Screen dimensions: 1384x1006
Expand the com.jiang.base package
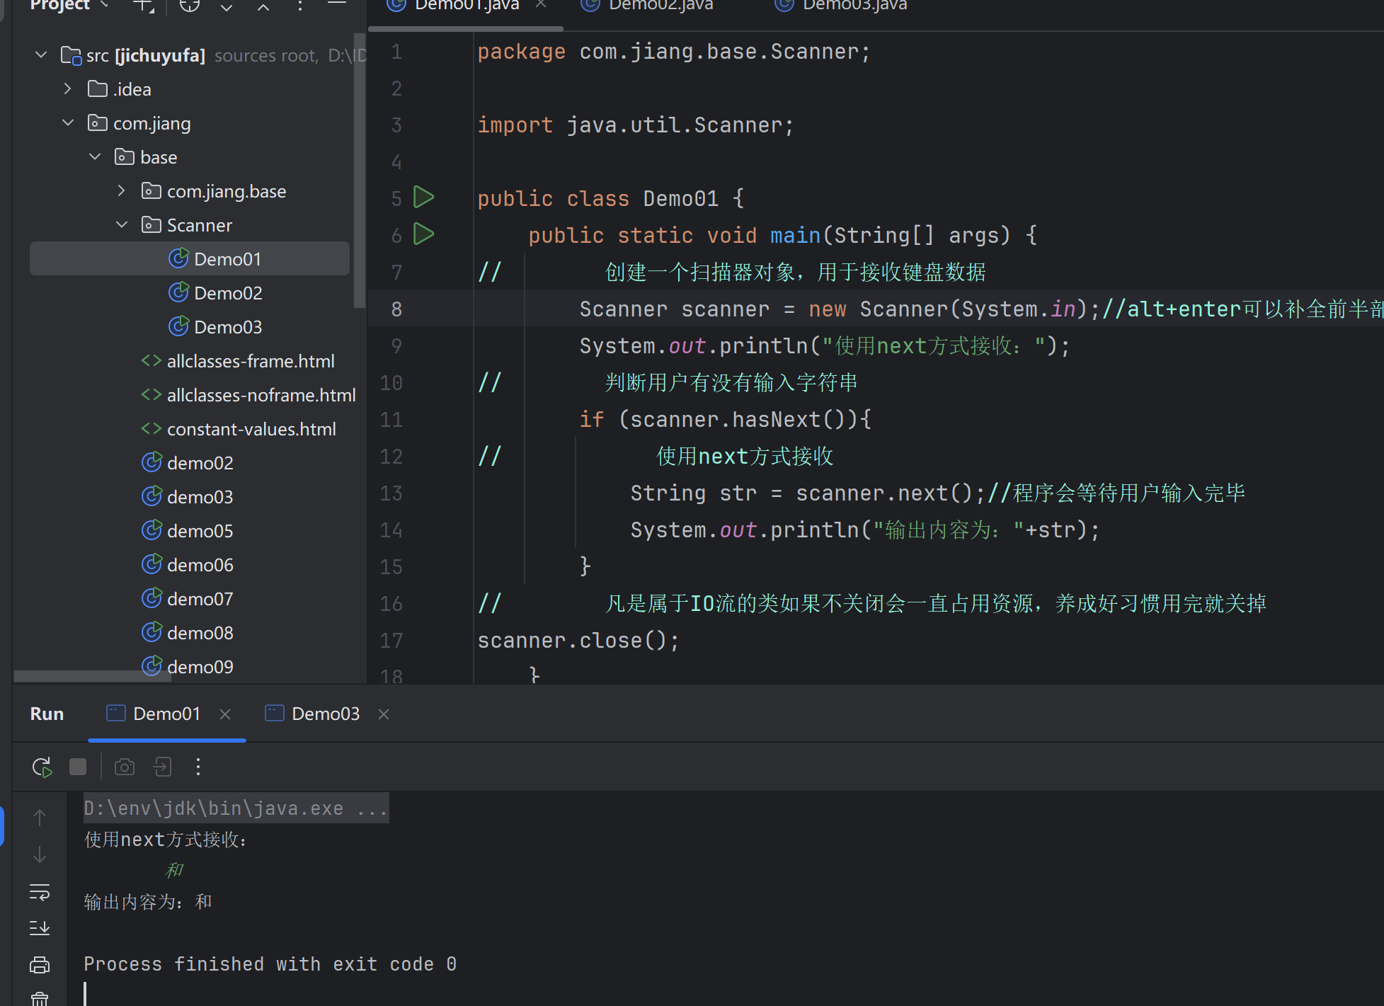tap(122, 191)
